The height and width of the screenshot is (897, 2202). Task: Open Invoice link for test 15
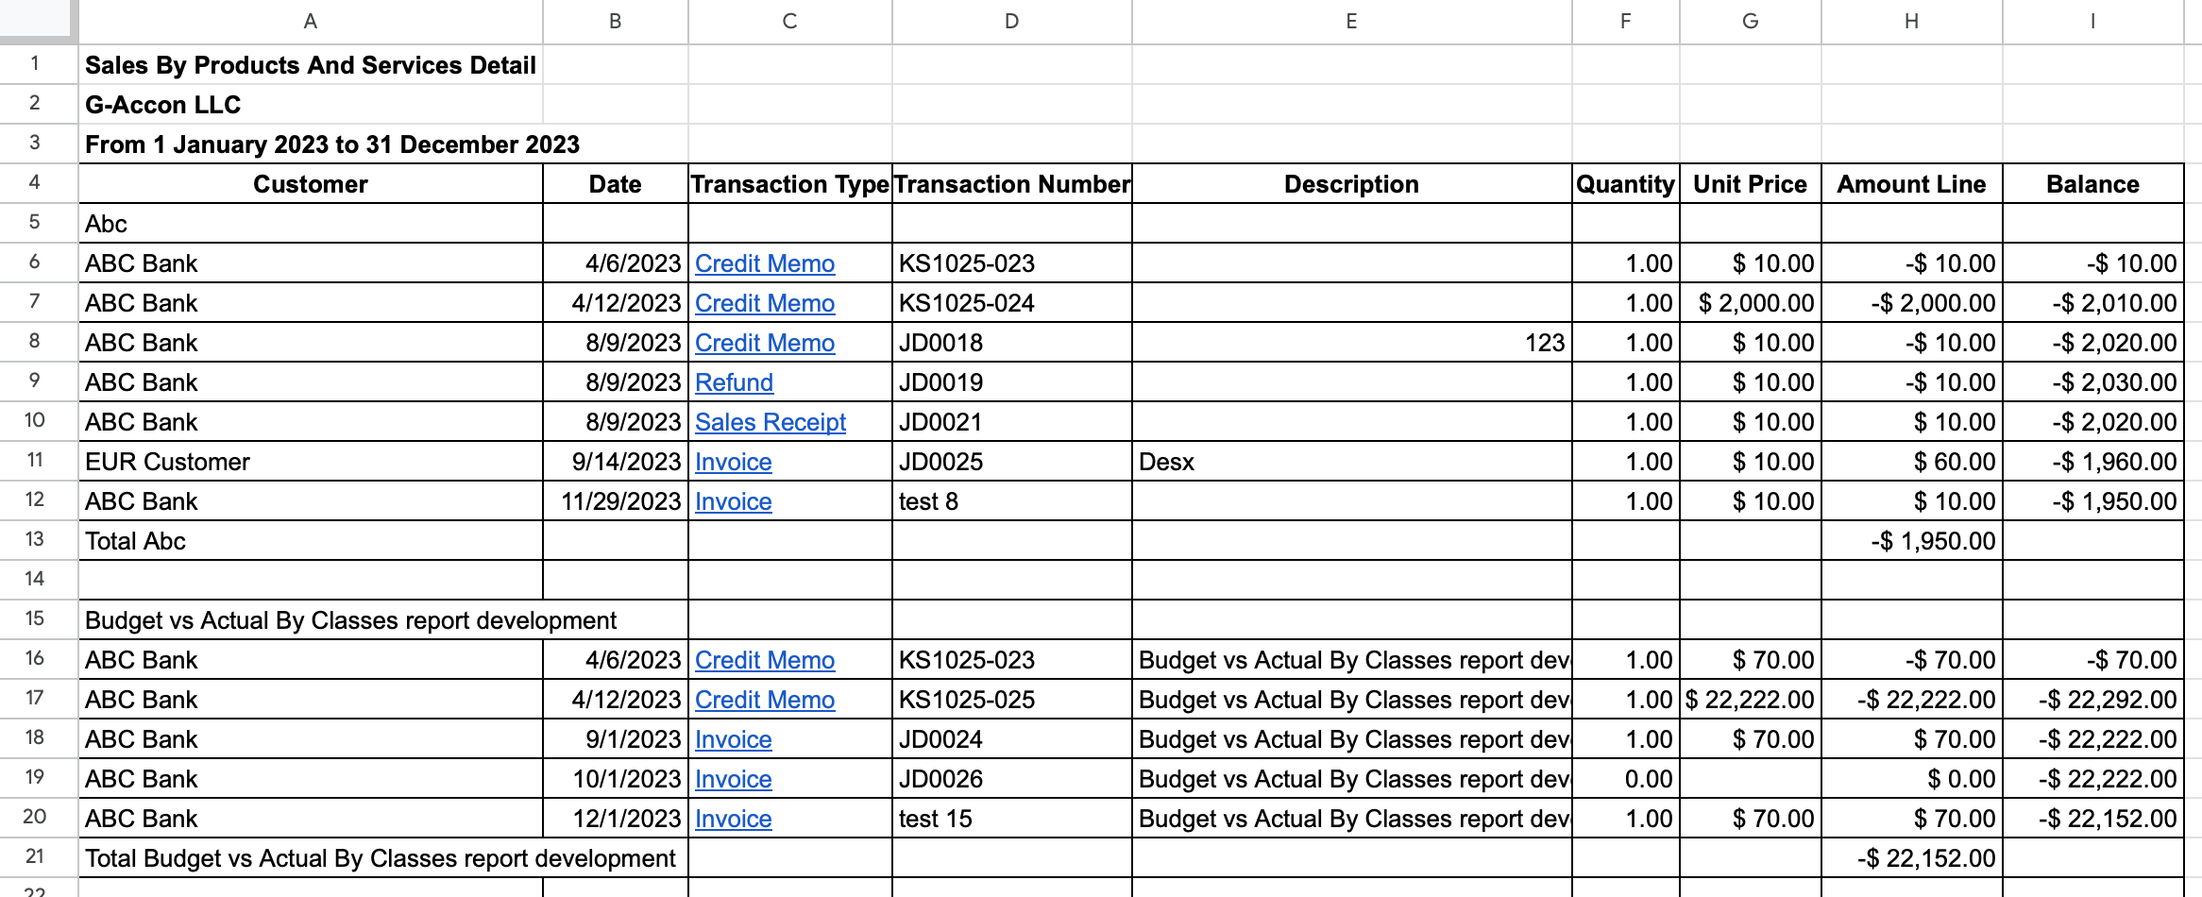[734, 819]
